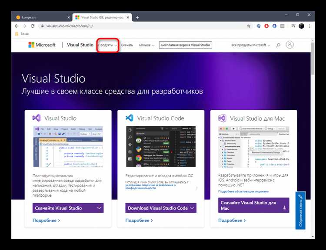The width and height of the screenshot is (326, 250).
Task: Click the scrollbar down arrow
Action: click(x=313, y=237)
